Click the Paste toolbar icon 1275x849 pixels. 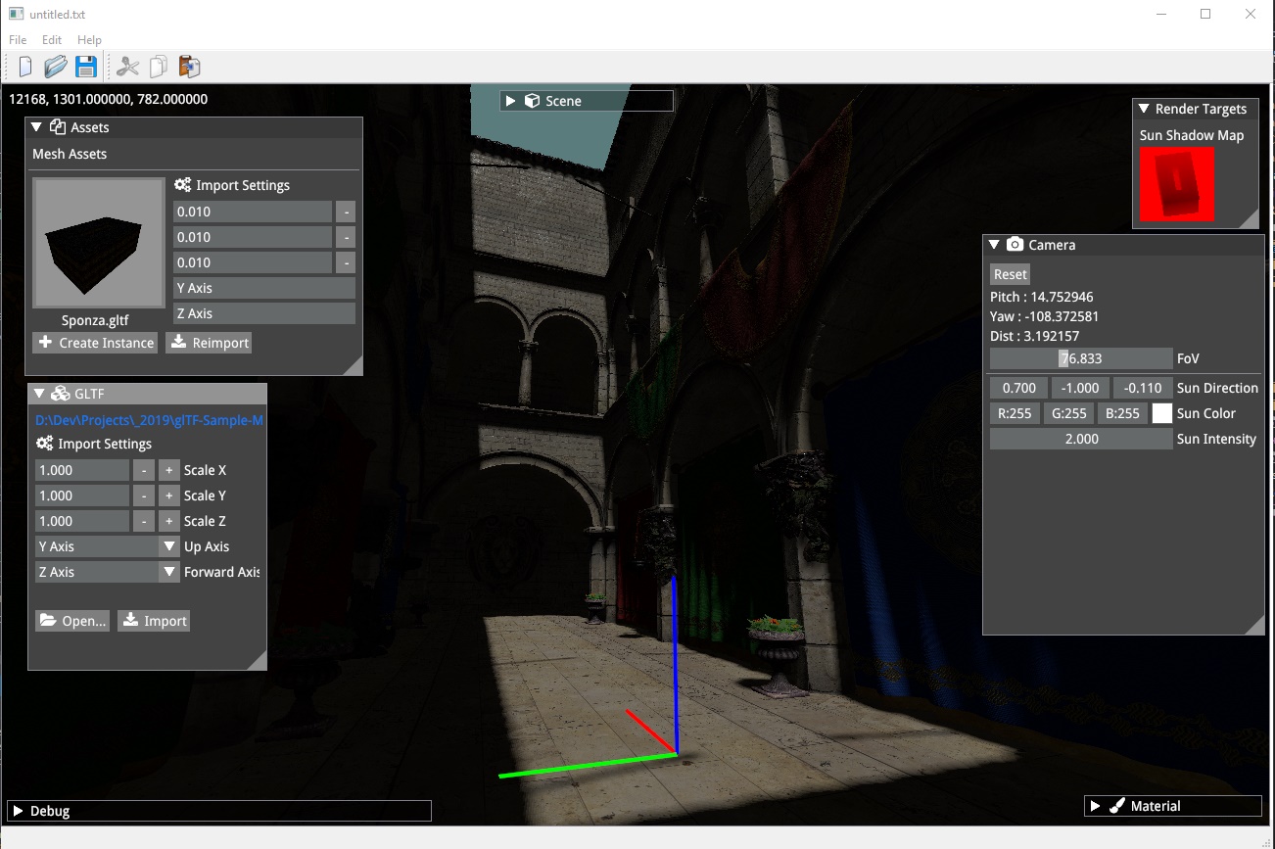coord(189,67)
